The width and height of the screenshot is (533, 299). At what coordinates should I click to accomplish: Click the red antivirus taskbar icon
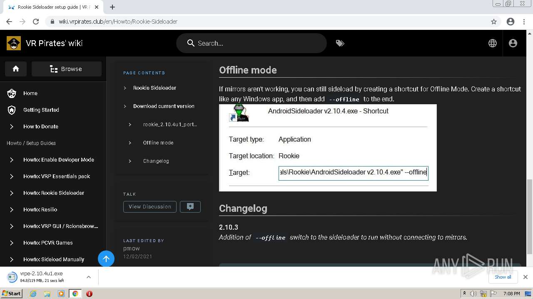coord(89,294)
